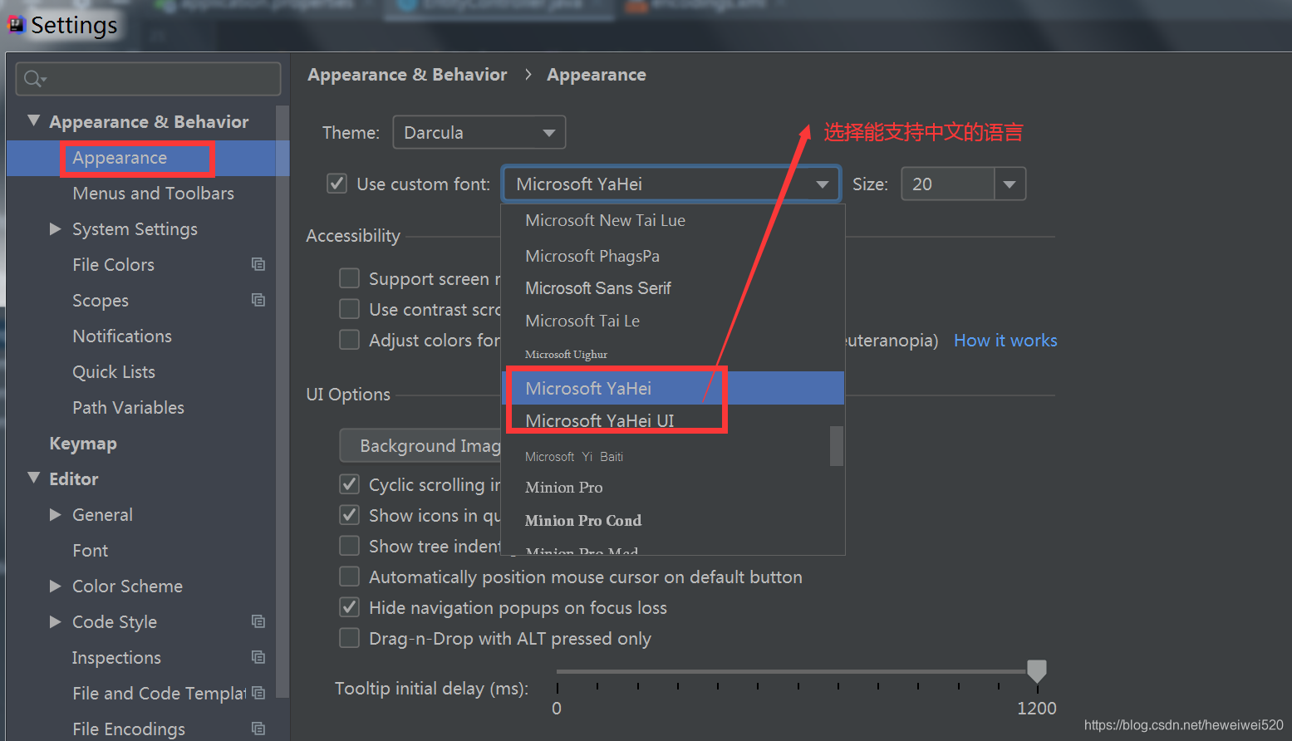The image size is (1292, 741).
Task: Open Inspections settings
Action: click(x=116, y=658)
